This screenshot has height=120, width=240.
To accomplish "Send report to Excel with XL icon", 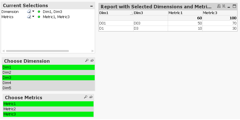I will (x=224, y=6).
